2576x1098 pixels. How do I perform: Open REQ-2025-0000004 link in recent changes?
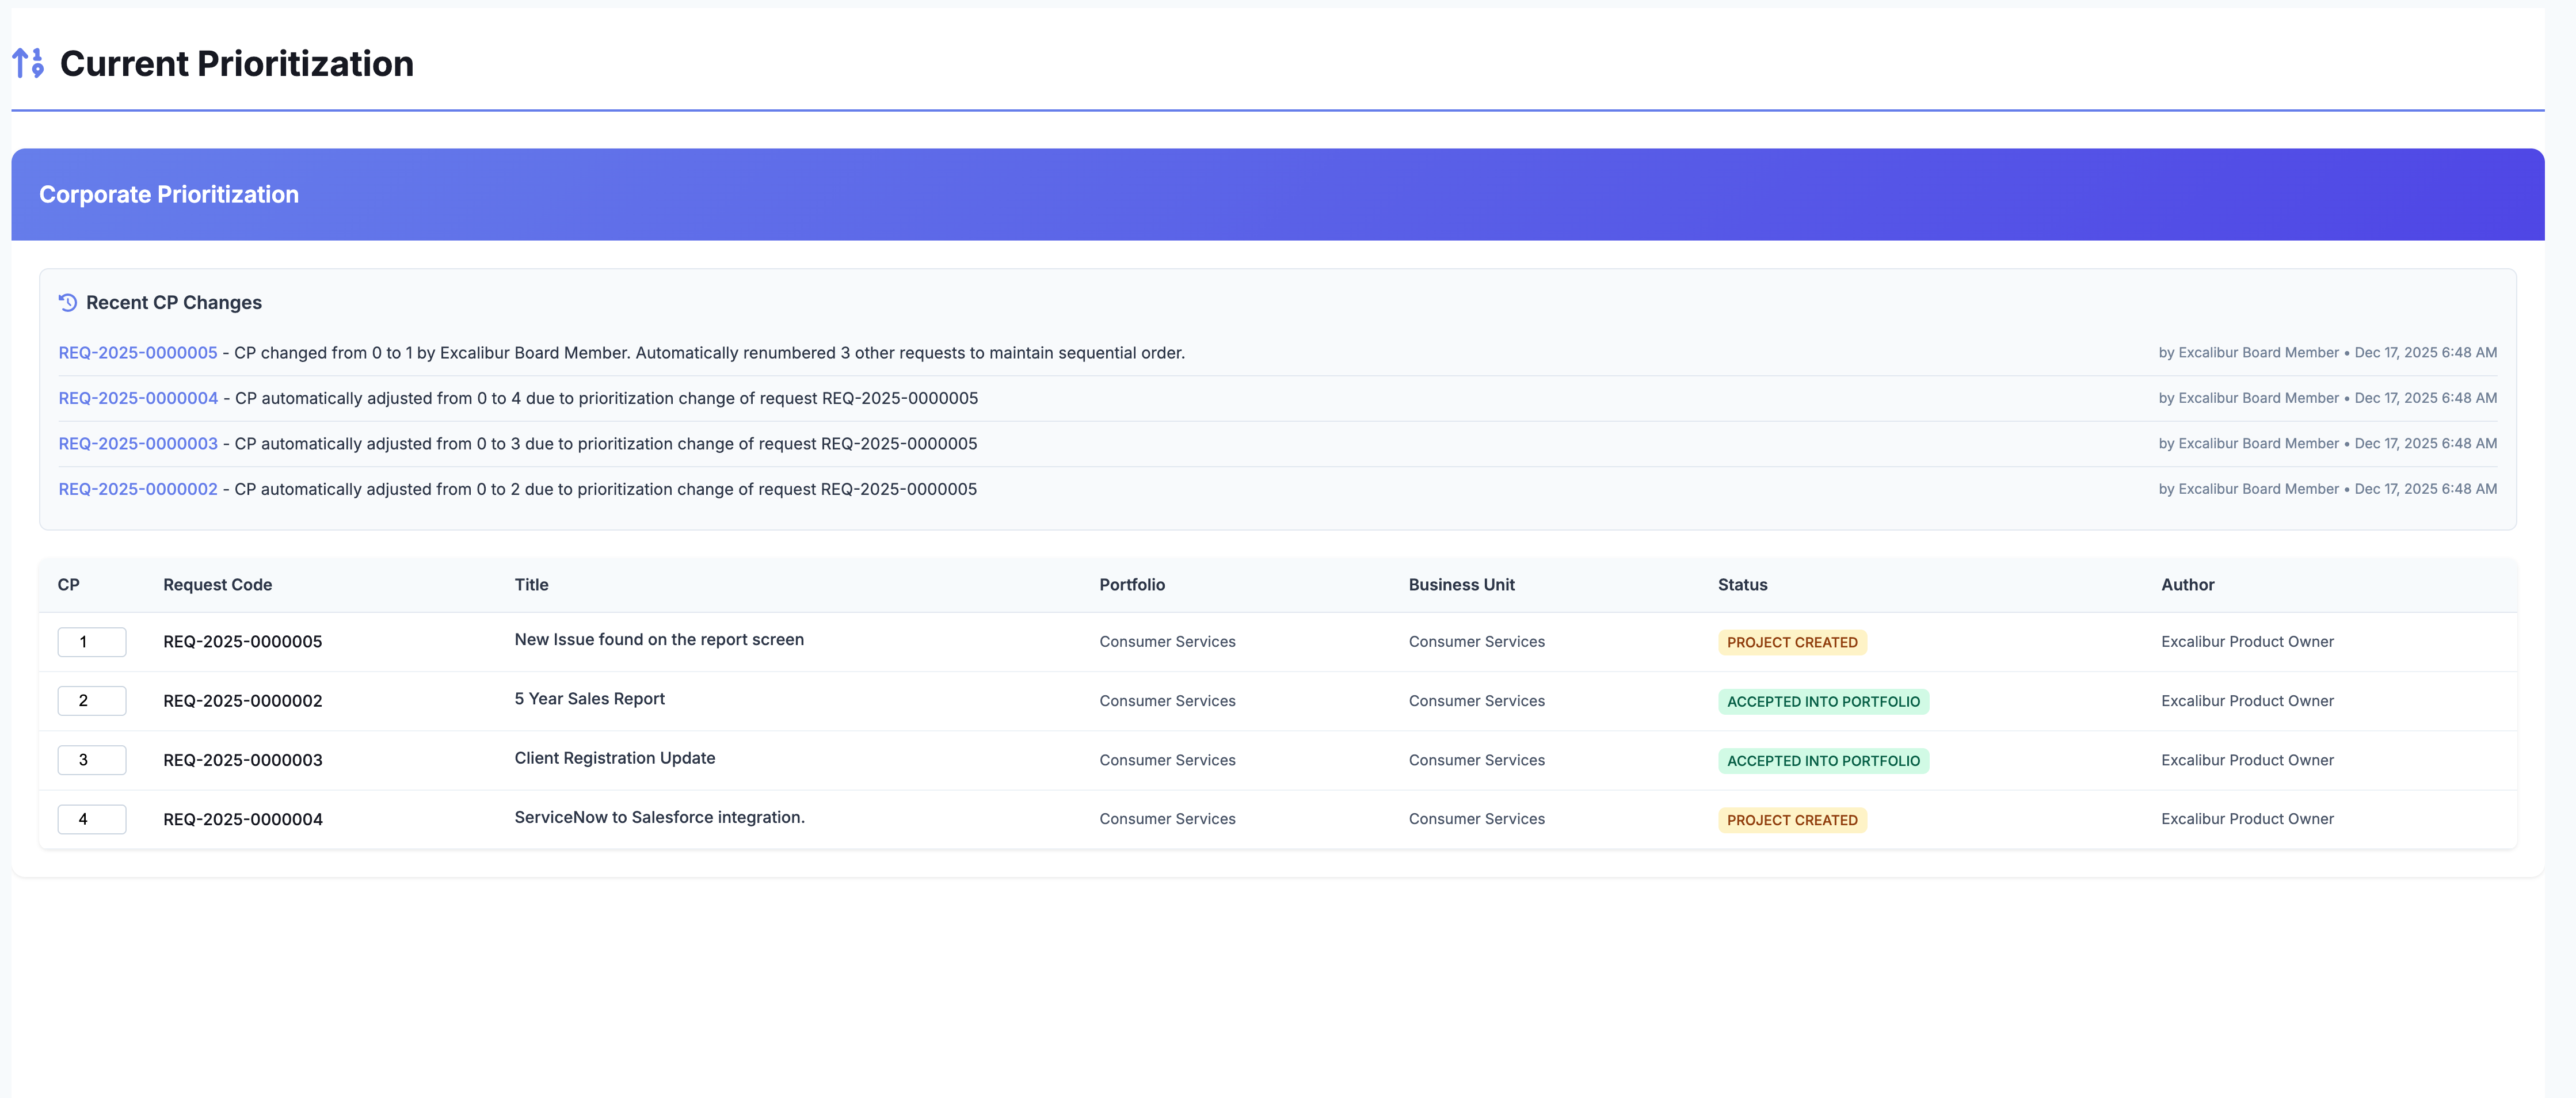click(138, 398)
